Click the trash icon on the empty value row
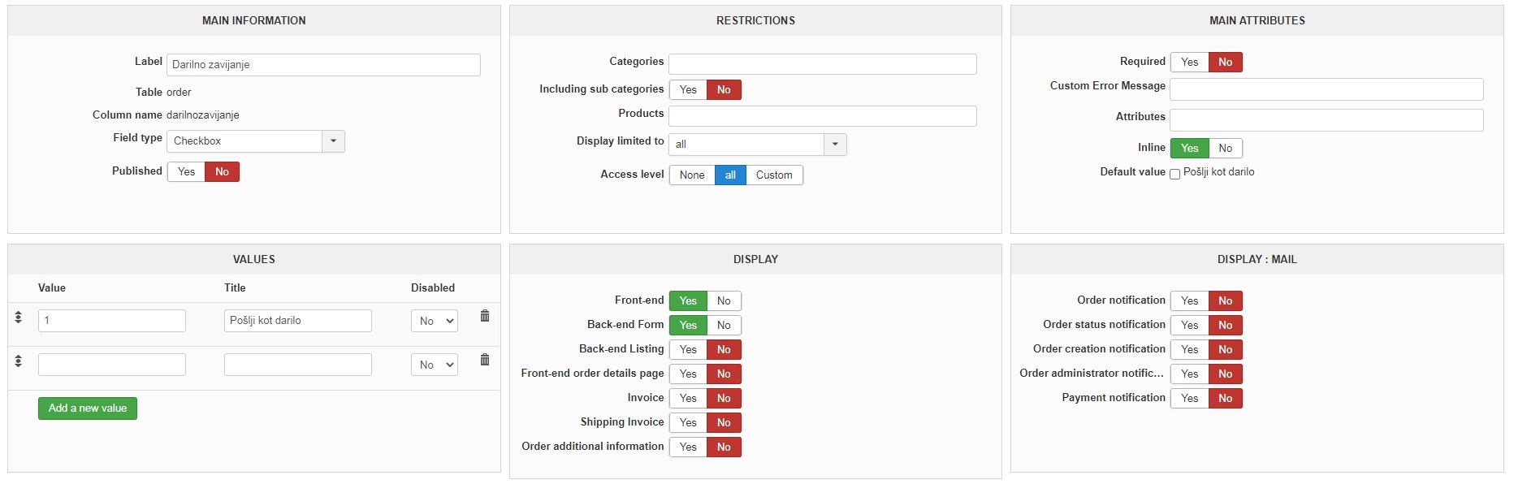 (x=485, y=360)
